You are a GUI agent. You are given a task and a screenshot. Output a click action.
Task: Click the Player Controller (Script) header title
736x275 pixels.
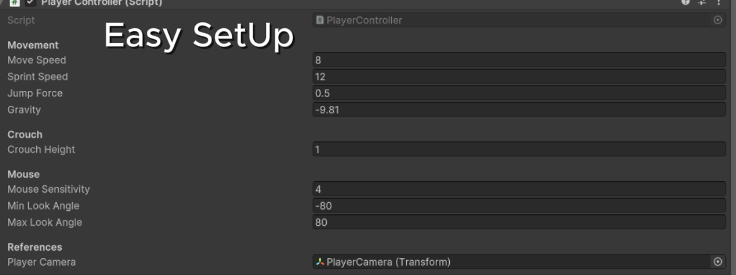click(101, 3)
